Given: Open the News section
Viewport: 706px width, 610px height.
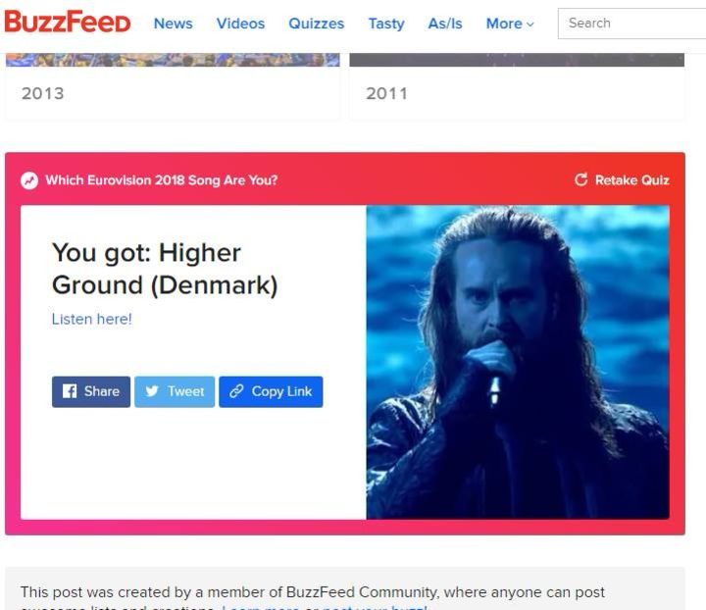Looking at the screenshot, I should tap(173, 24).
